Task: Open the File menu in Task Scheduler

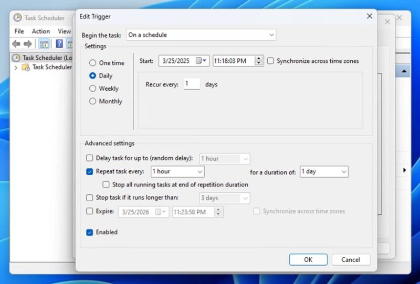Action: click(19, 31)
